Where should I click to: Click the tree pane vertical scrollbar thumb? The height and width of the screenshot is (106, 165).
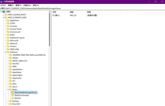pyautogui.click(x=49, y=29)
